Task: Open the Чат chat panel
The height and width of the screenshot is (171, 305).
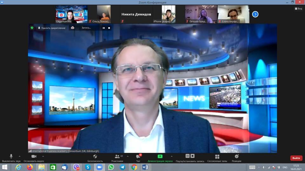Action: point(138,156)
